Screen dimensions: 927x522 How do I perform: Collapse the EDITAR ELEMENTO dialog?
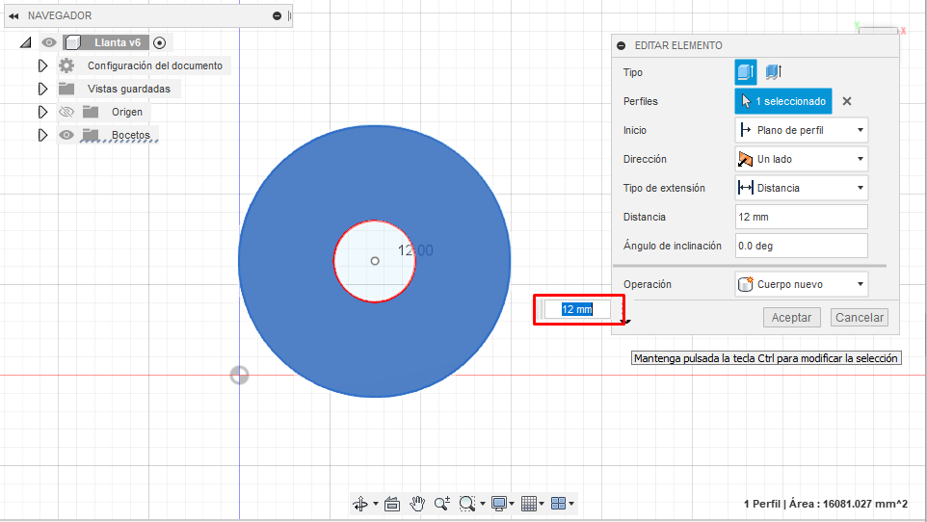pyautogui.click(x=622, y=45)
